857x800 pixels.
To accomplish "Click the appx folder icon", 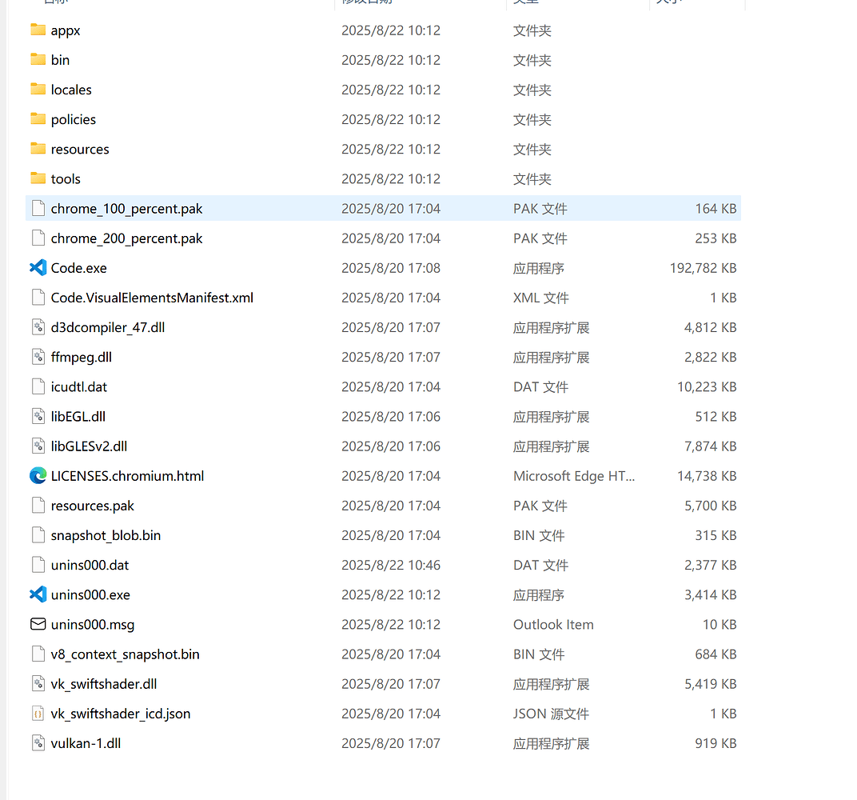I will pyautogui.click(x=38, y=30).
